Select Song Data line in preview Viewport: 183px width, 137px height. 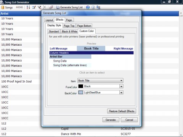60,61
